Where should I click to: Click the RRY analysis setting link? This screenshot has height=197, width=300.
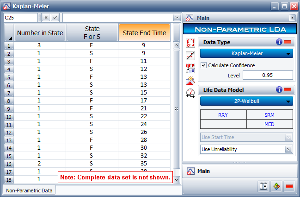tap(223, 114)
